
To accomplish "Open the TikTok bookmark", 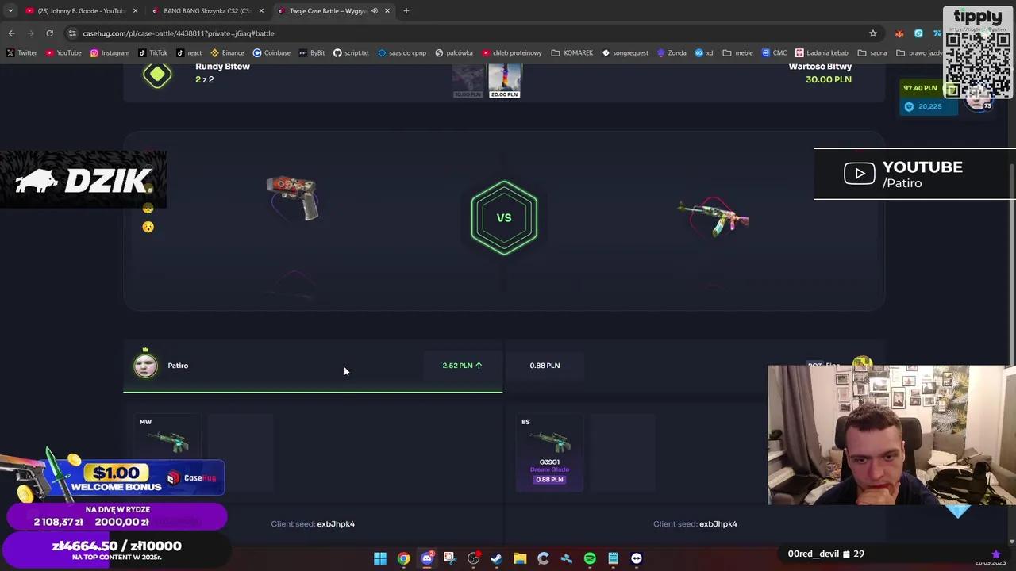I will [x=153, y=53].
